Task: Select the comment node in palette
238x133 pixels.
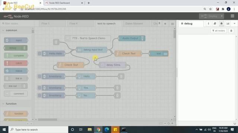Action: [x=16, y=93]
